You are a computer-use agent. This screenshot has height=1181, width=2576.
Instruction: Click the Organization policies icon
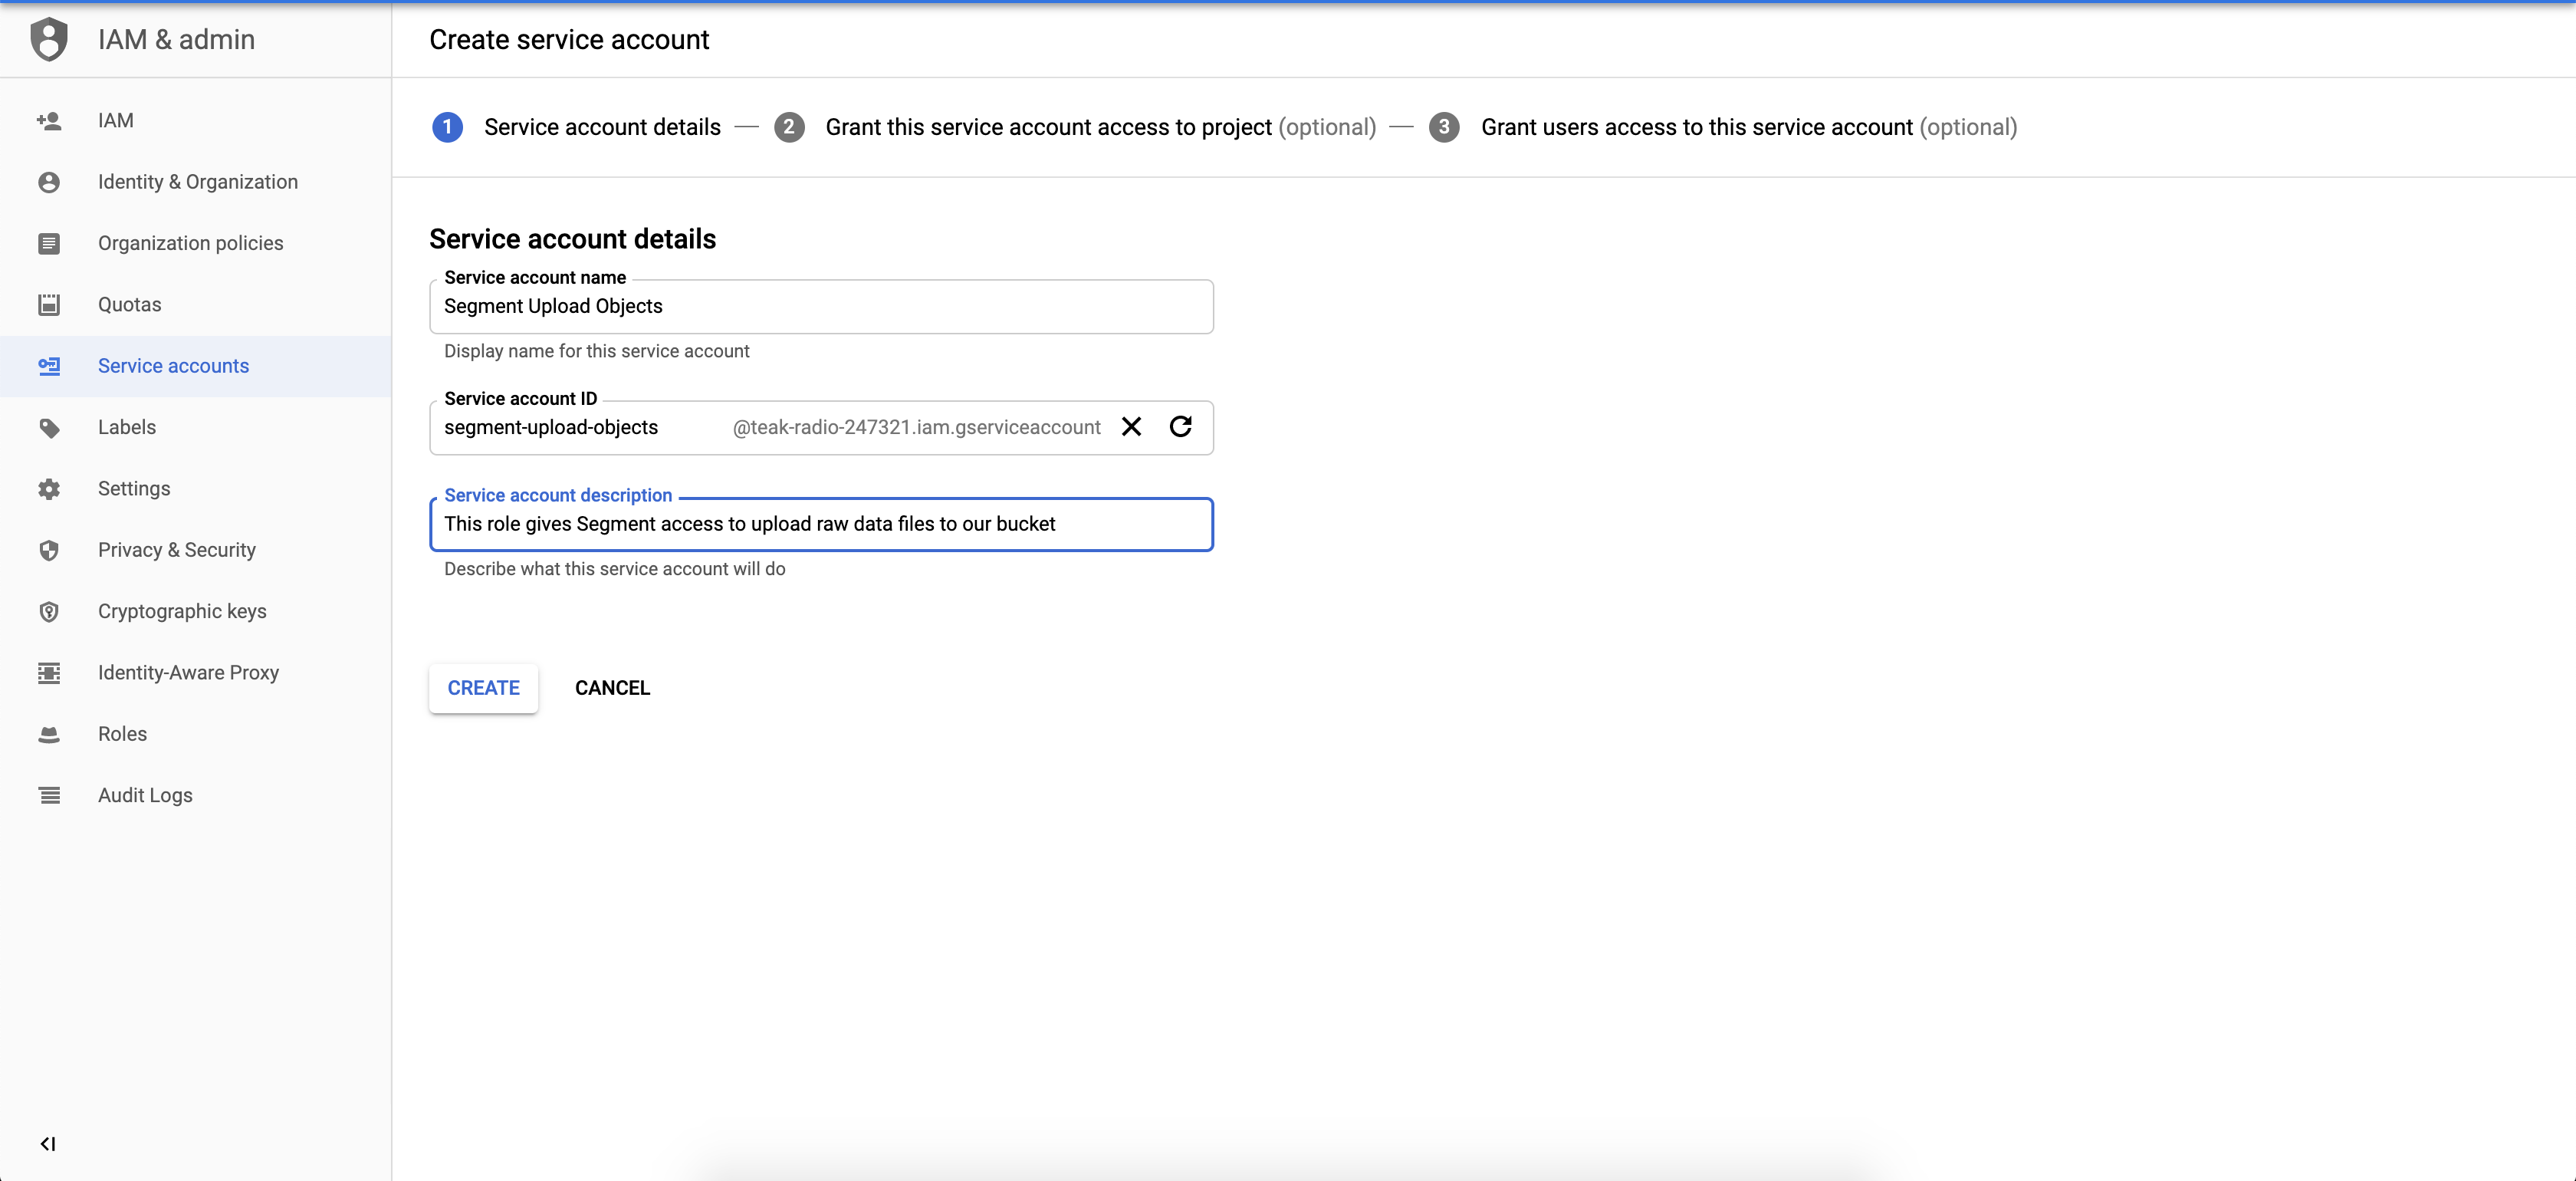point(48,242)
